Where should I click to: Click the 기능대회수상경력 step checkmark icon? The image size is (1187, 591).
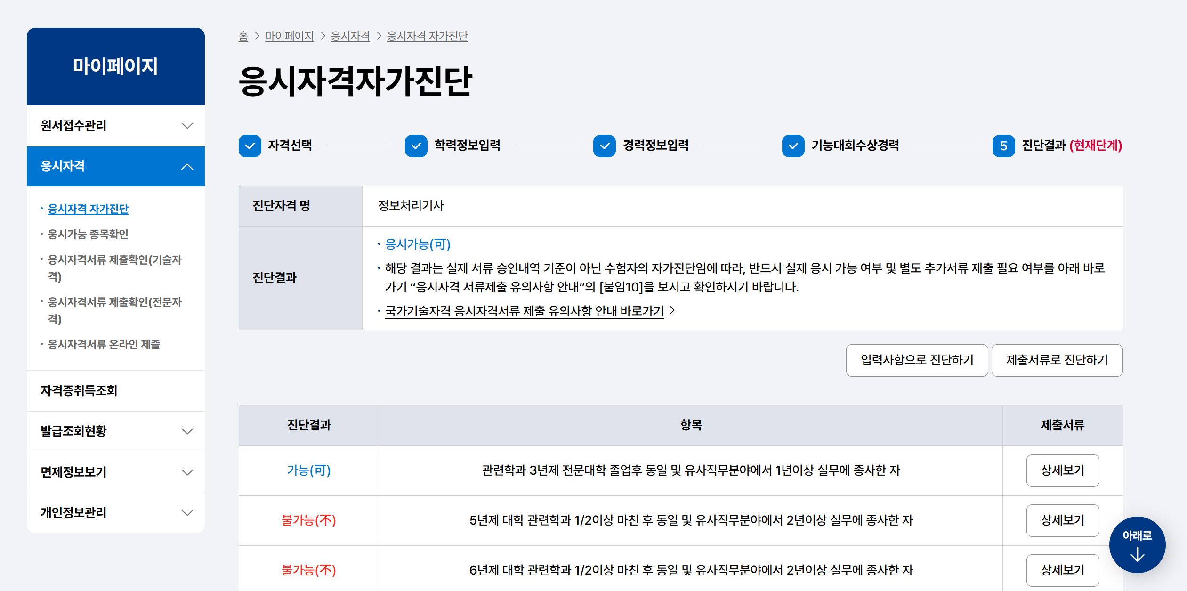[793, 146]
